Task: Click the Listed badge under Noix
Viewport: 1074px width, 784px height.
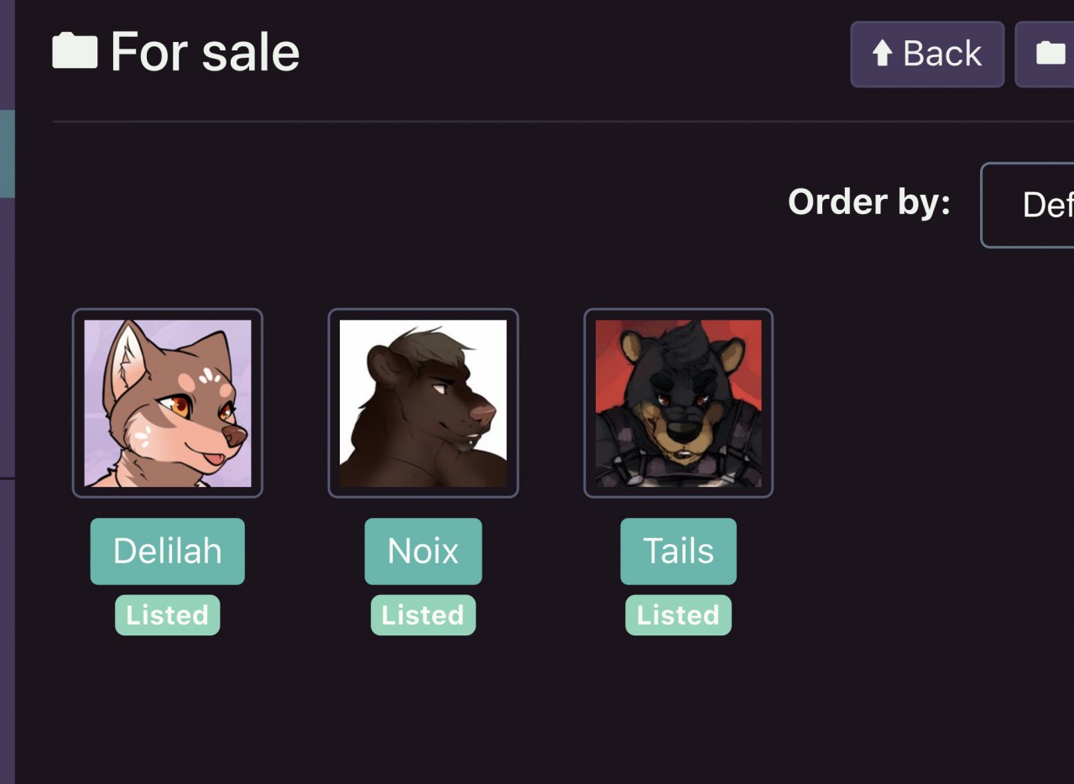Action: [x=423, y=615]
